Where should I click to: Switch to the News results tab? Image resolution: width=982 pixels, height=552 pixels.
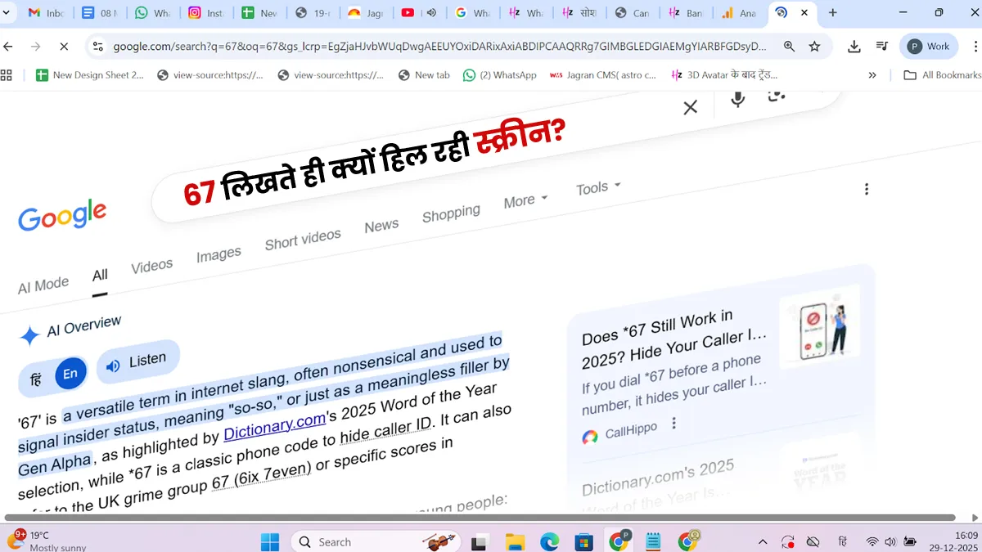tap(381, 226)
